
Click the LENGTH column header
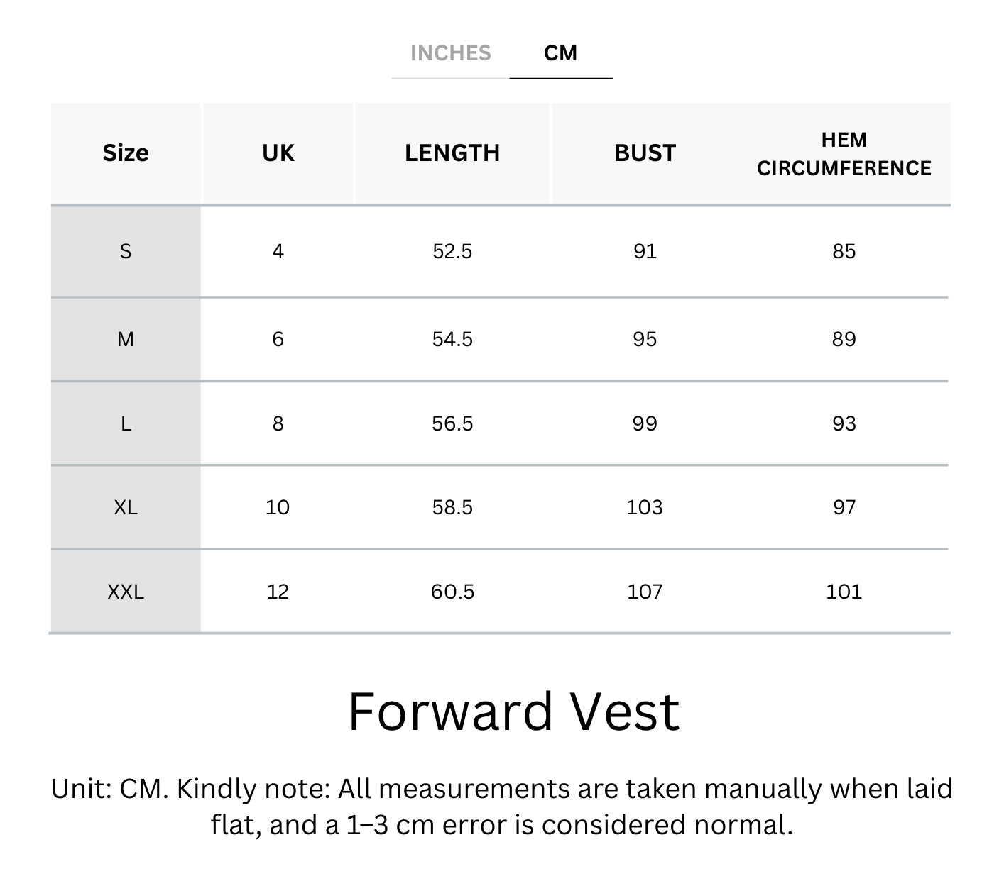click(x=452, y=153)
